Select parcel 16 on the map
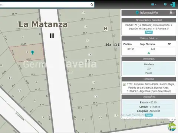Viewport: 178px width, 133px height. coord(96,96)
